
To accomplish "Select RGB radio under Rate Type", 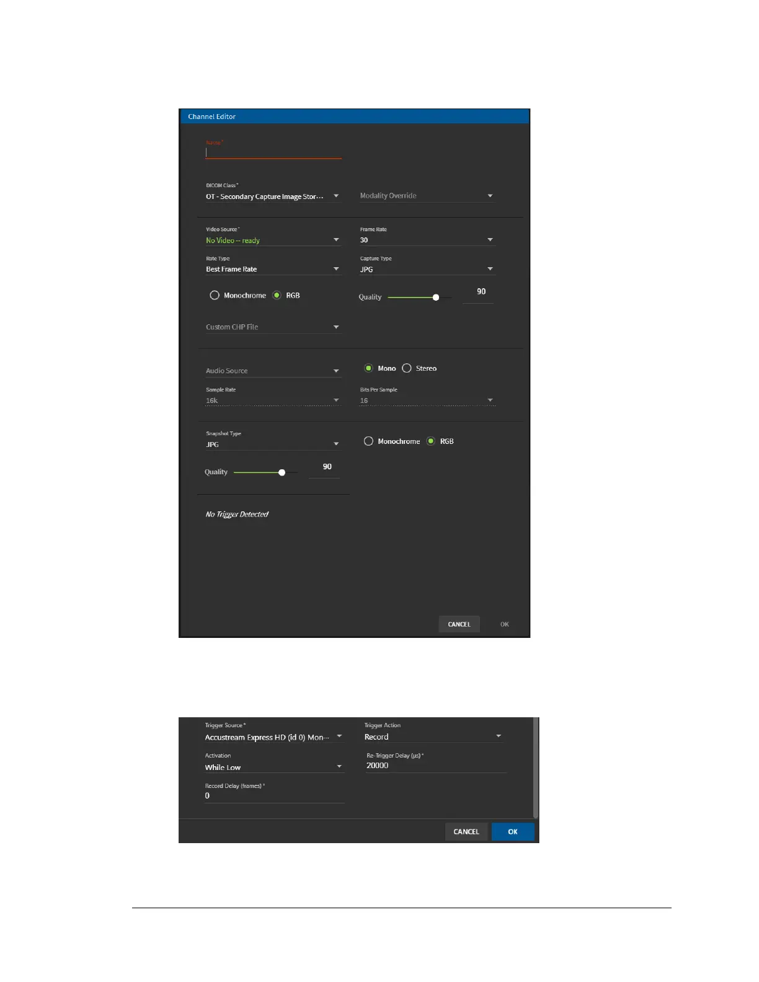I will [277, 295].
